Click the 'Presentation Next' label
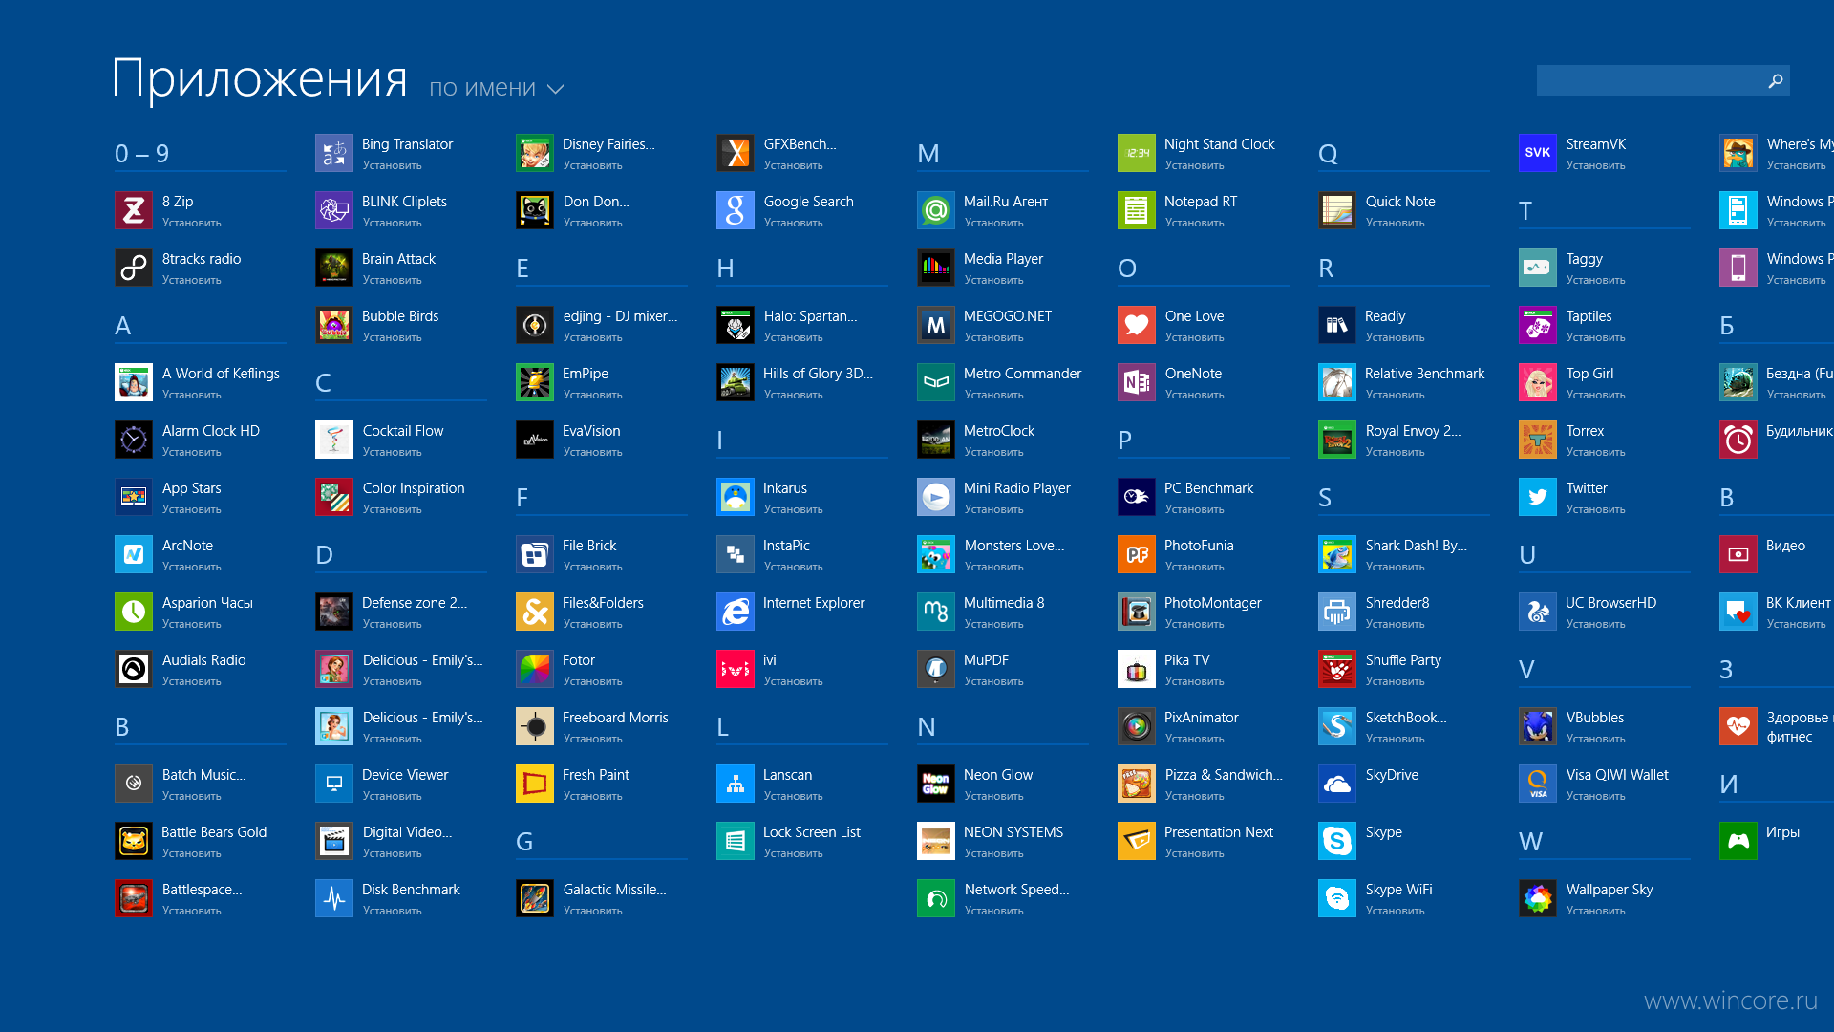The image size is (1834, 1032). (1219, 832)
